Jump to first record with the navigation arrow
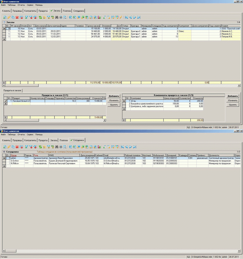Viewport: 243px width, 259px height. (x=126, y=18)
